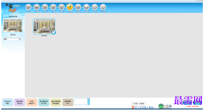Viewport: 208px width, 110px height.
Task: Open brown requirement submission center tab
Action: 68,102
